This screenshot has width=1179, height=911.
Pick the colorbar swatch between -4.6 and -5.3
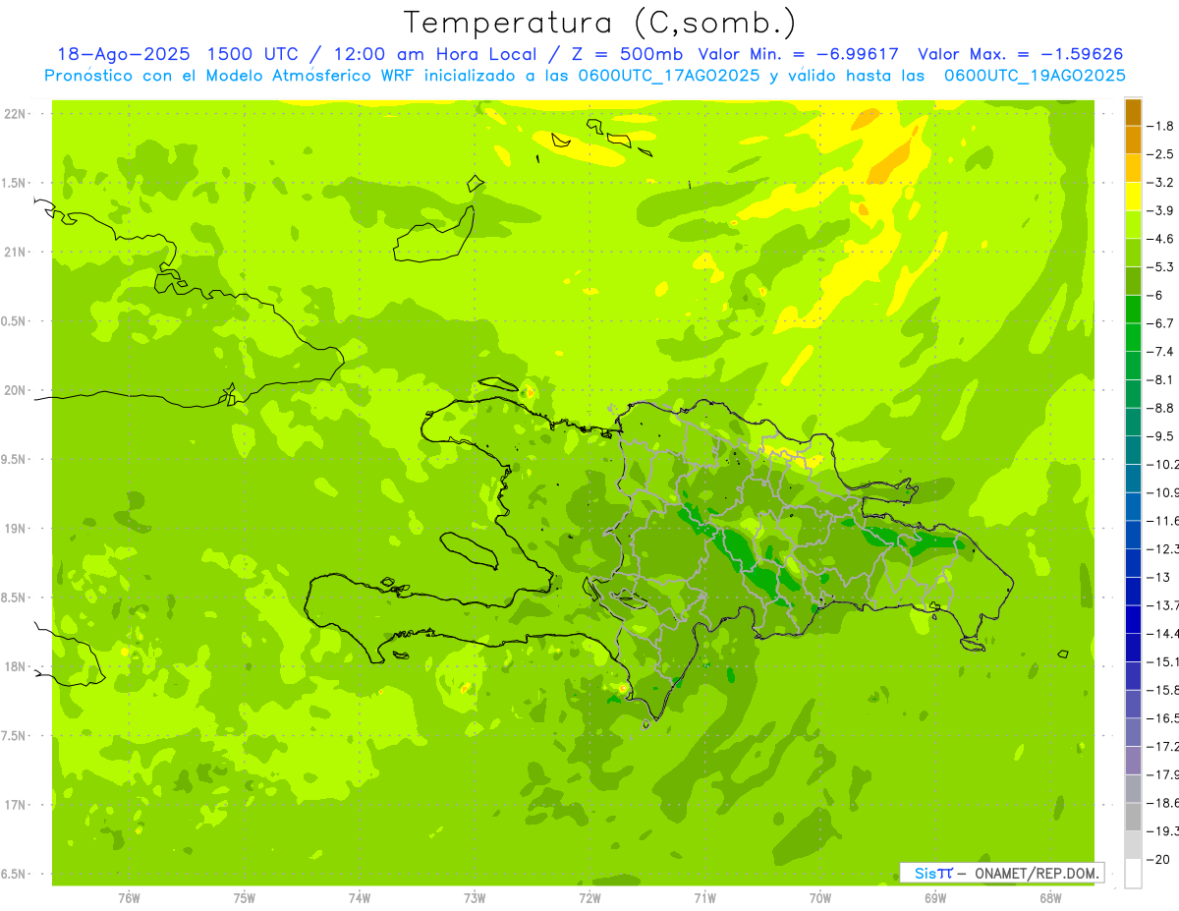[x=1133, y=253]
